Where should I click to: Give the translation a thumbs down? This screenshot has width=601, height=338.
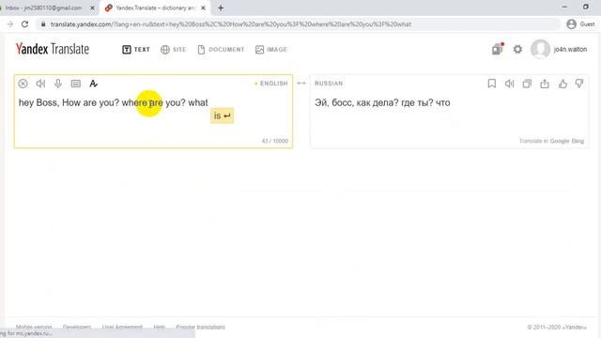click(x=579, y=84)
